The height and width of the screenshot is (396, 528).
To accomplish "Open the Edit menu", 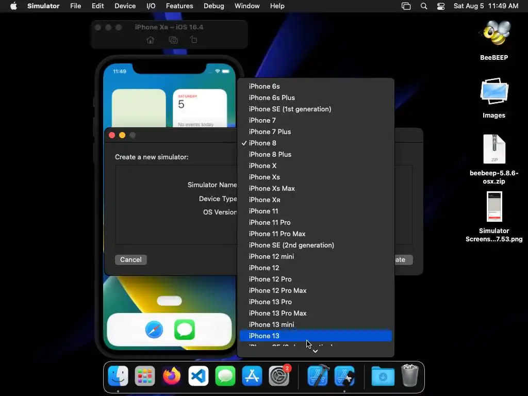I will 97,6.
